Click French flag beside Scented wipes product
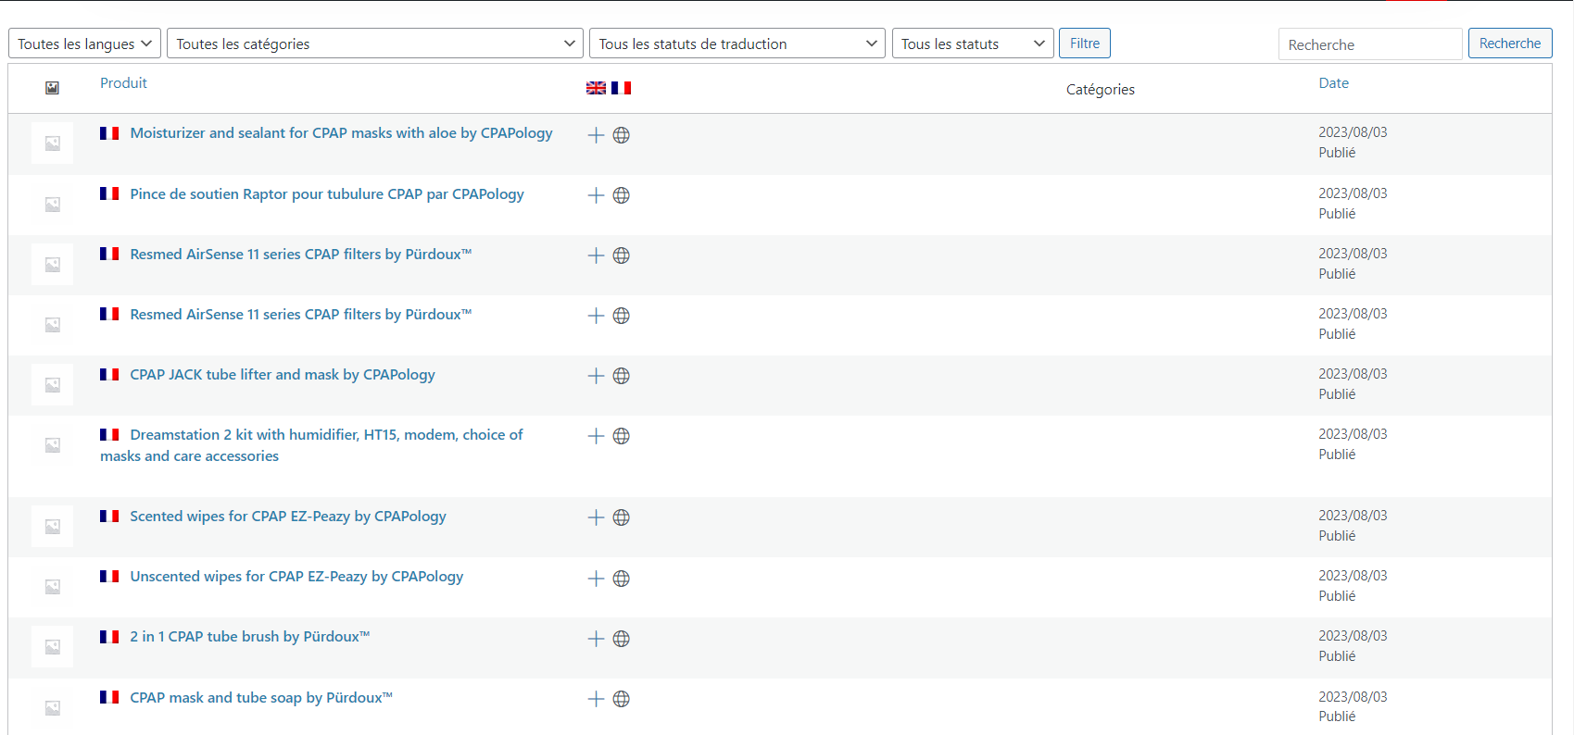 pos(109,517)
